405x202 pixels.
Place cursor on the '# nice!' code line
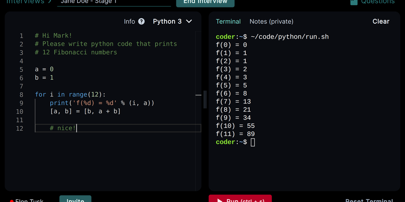[63, 128]
